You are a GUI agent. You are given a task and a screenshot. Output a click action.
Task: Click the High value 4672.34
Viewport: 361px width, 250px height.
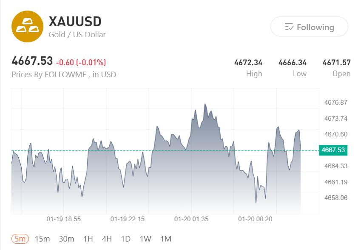point(249,62)
